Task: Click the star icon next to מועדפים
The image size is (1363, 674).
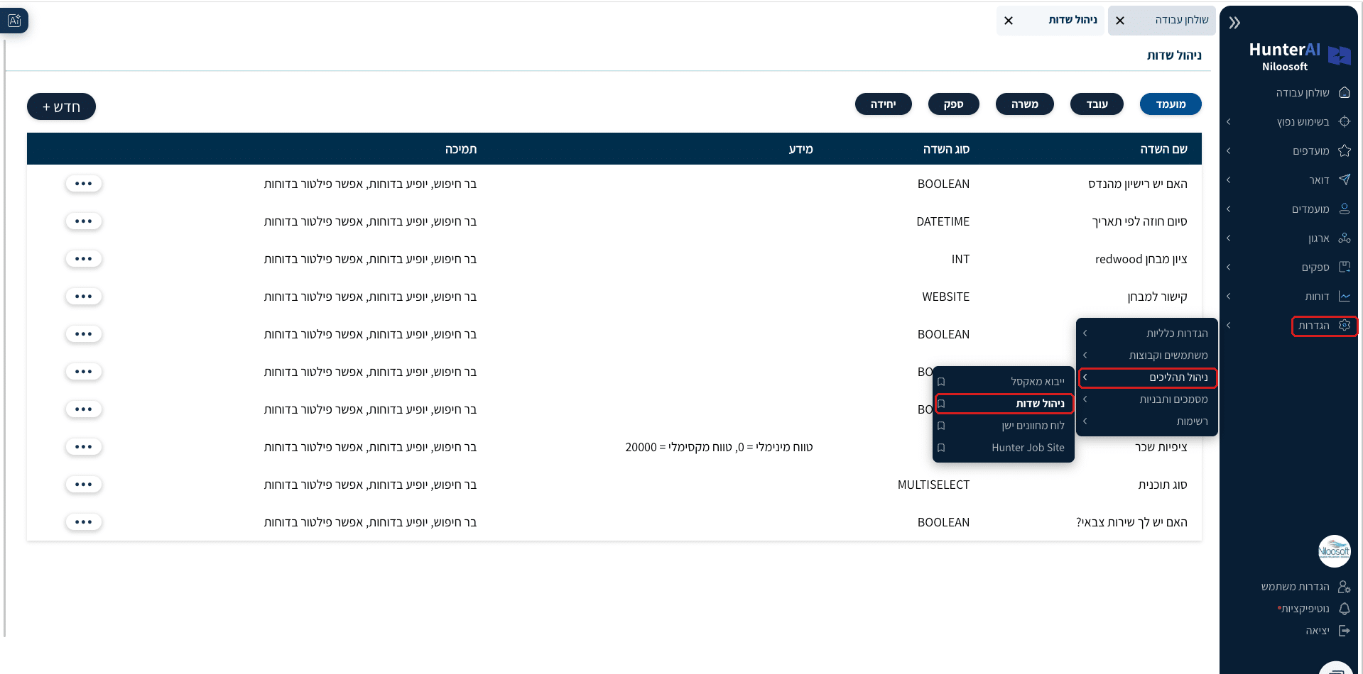Action: (x=1344, y=150)
